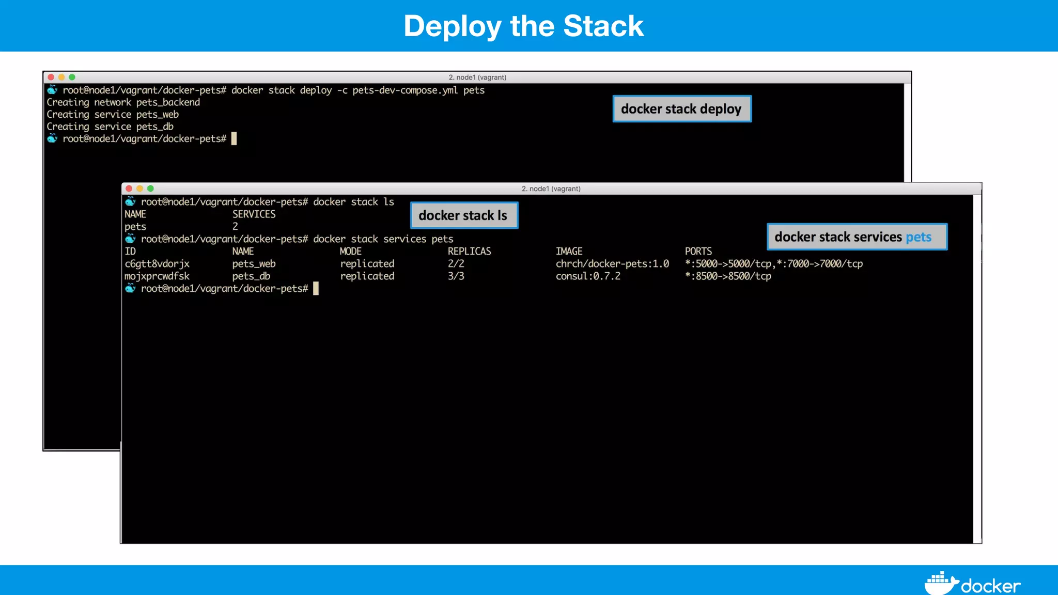Click whale icon on last front terminal prompt

pos(130,288)
